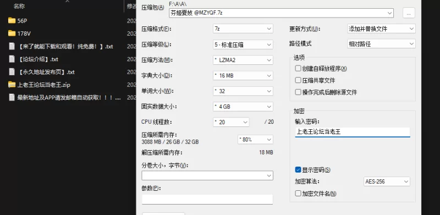Open the 压缩格式 7z dropdown

click(x=243, y=29)
